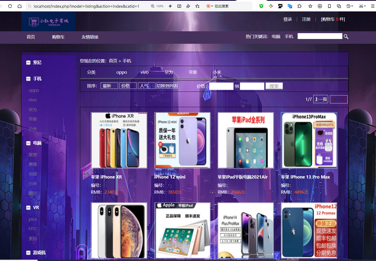The width and height of the screenshot is (376, 261).
Task: Open the iPhone XR product thumbnail
Action: point(119,140)
